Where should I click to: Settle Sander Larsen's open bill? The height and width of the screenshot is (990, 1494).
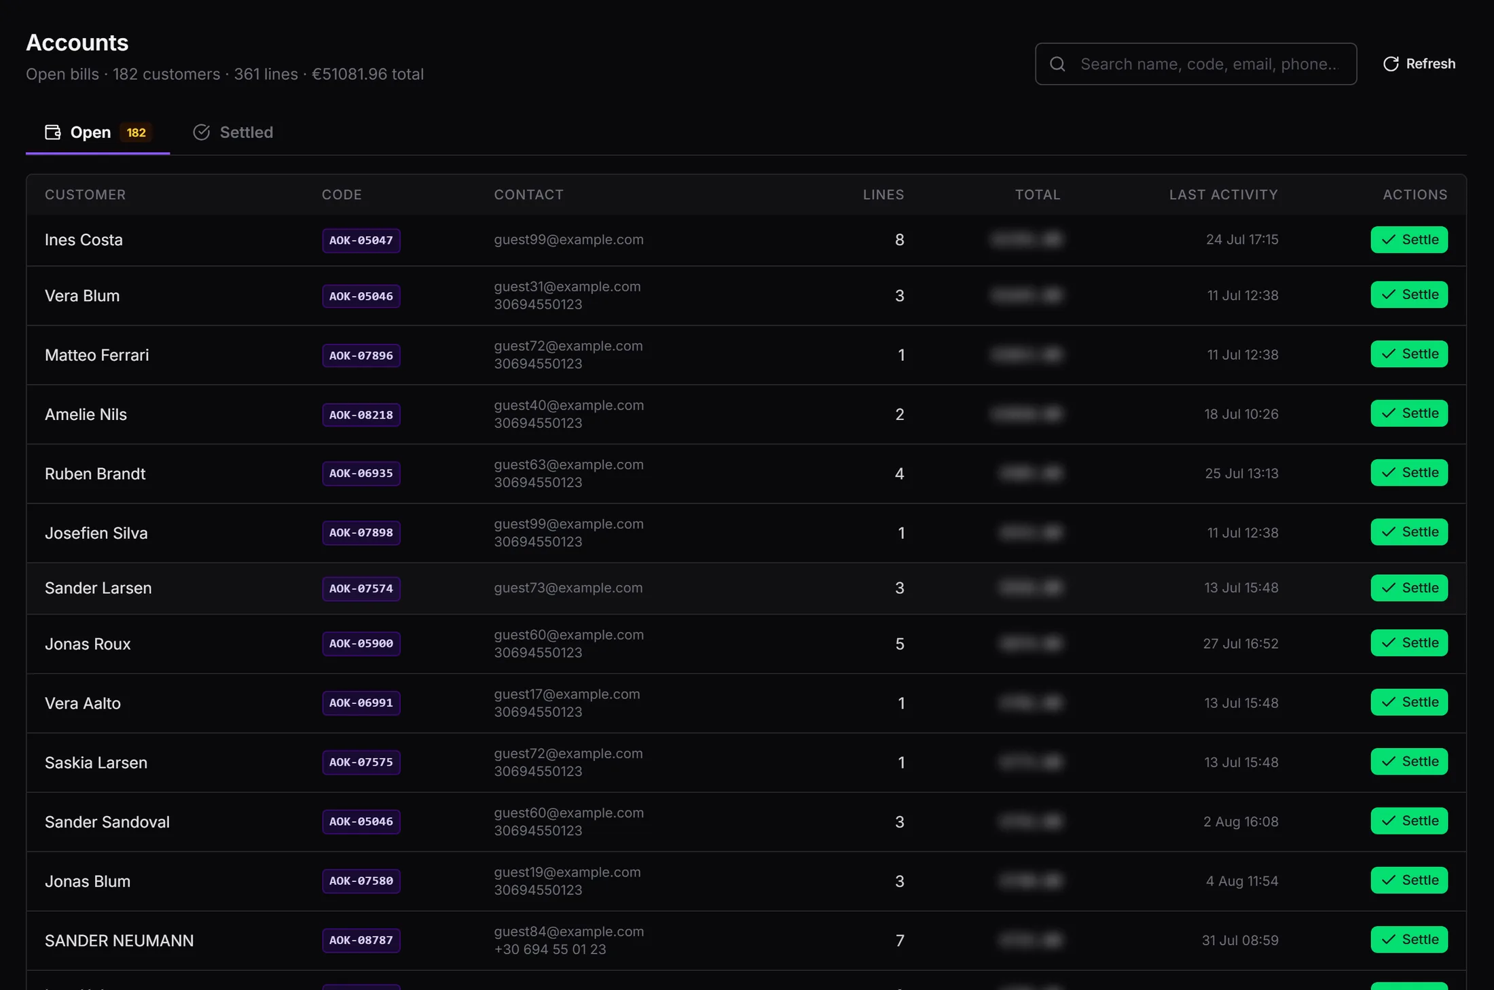(x=1409, y=588)
